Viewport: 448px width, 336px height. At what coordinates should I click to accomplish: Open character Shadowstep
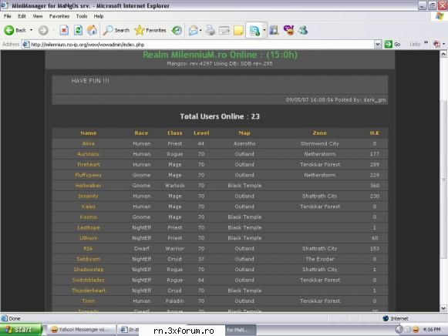(89, 270)
